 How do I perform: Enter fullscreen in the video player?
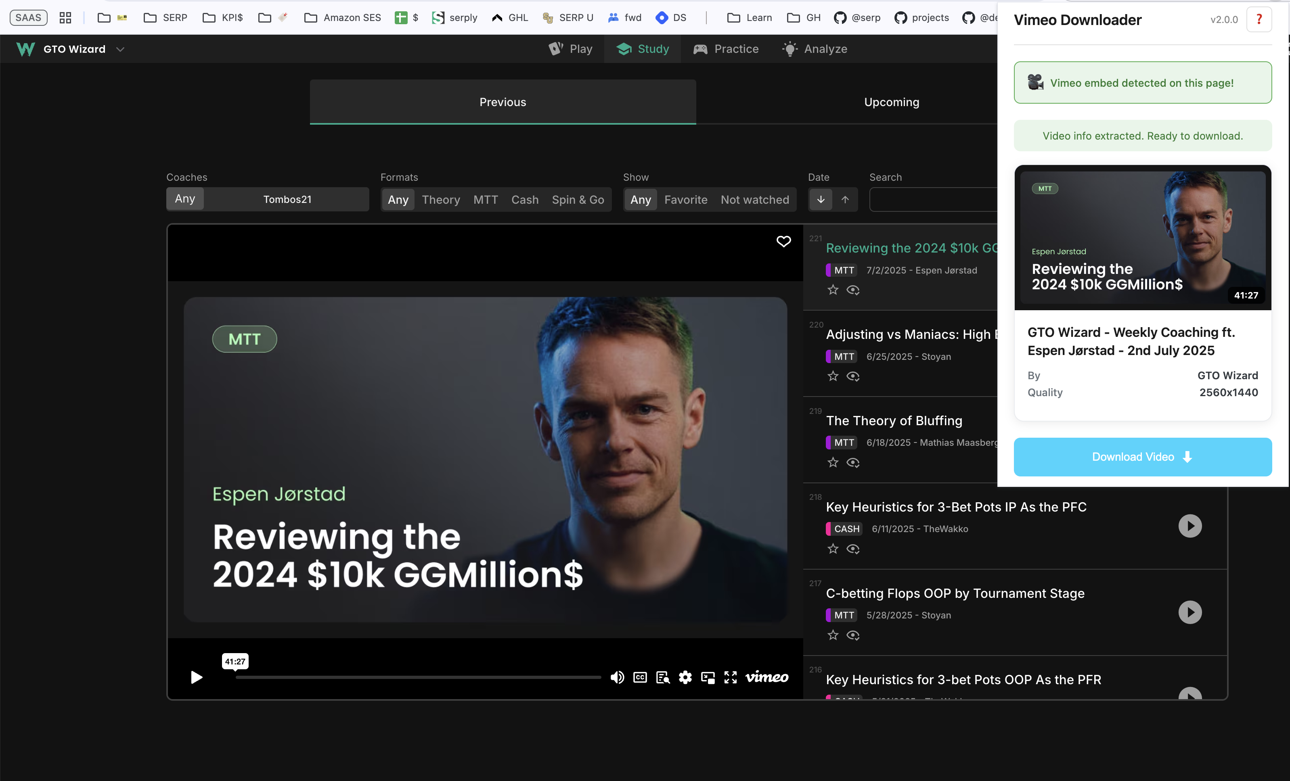(x=730, y=677)
